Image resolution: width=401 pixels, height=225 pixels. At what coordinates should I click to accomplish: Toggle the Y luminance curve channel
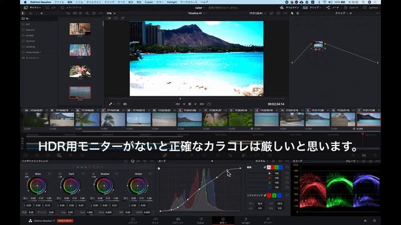point(269,167)
